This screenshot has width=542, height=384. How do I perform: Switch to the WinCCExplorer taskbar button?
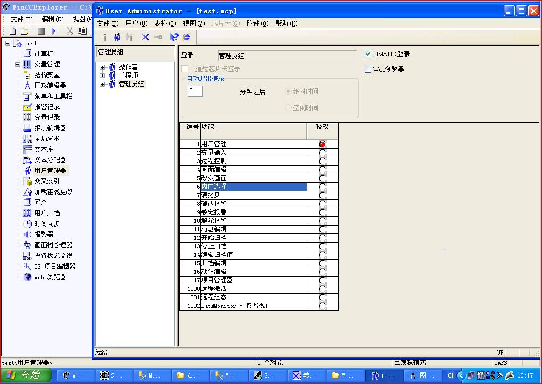[75, 375]
